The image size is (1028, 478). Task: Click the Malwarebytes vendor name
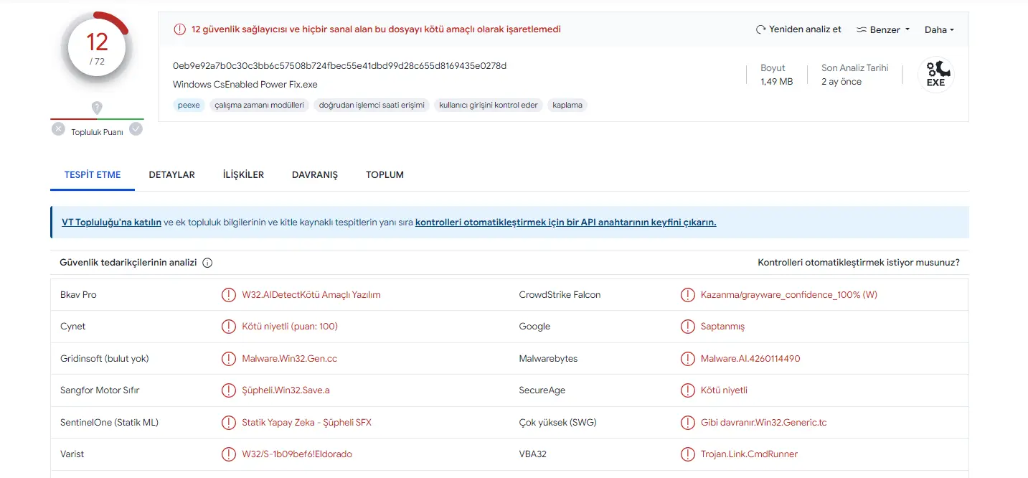[x=548, y=359]
